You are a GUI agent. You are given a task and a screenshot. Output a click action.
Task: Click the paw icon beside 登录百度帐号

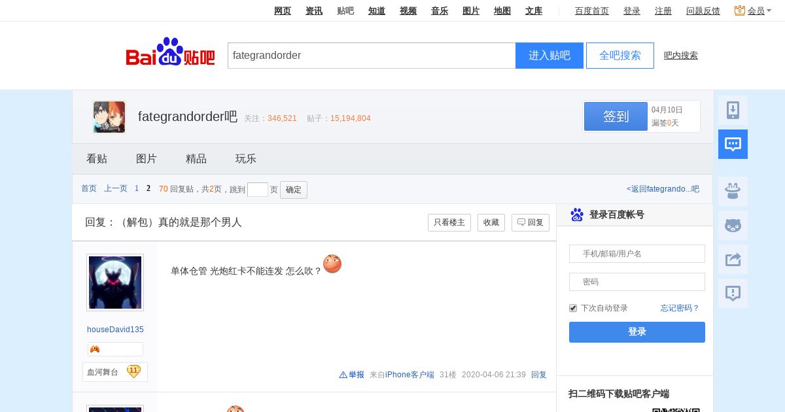point(577,215)
